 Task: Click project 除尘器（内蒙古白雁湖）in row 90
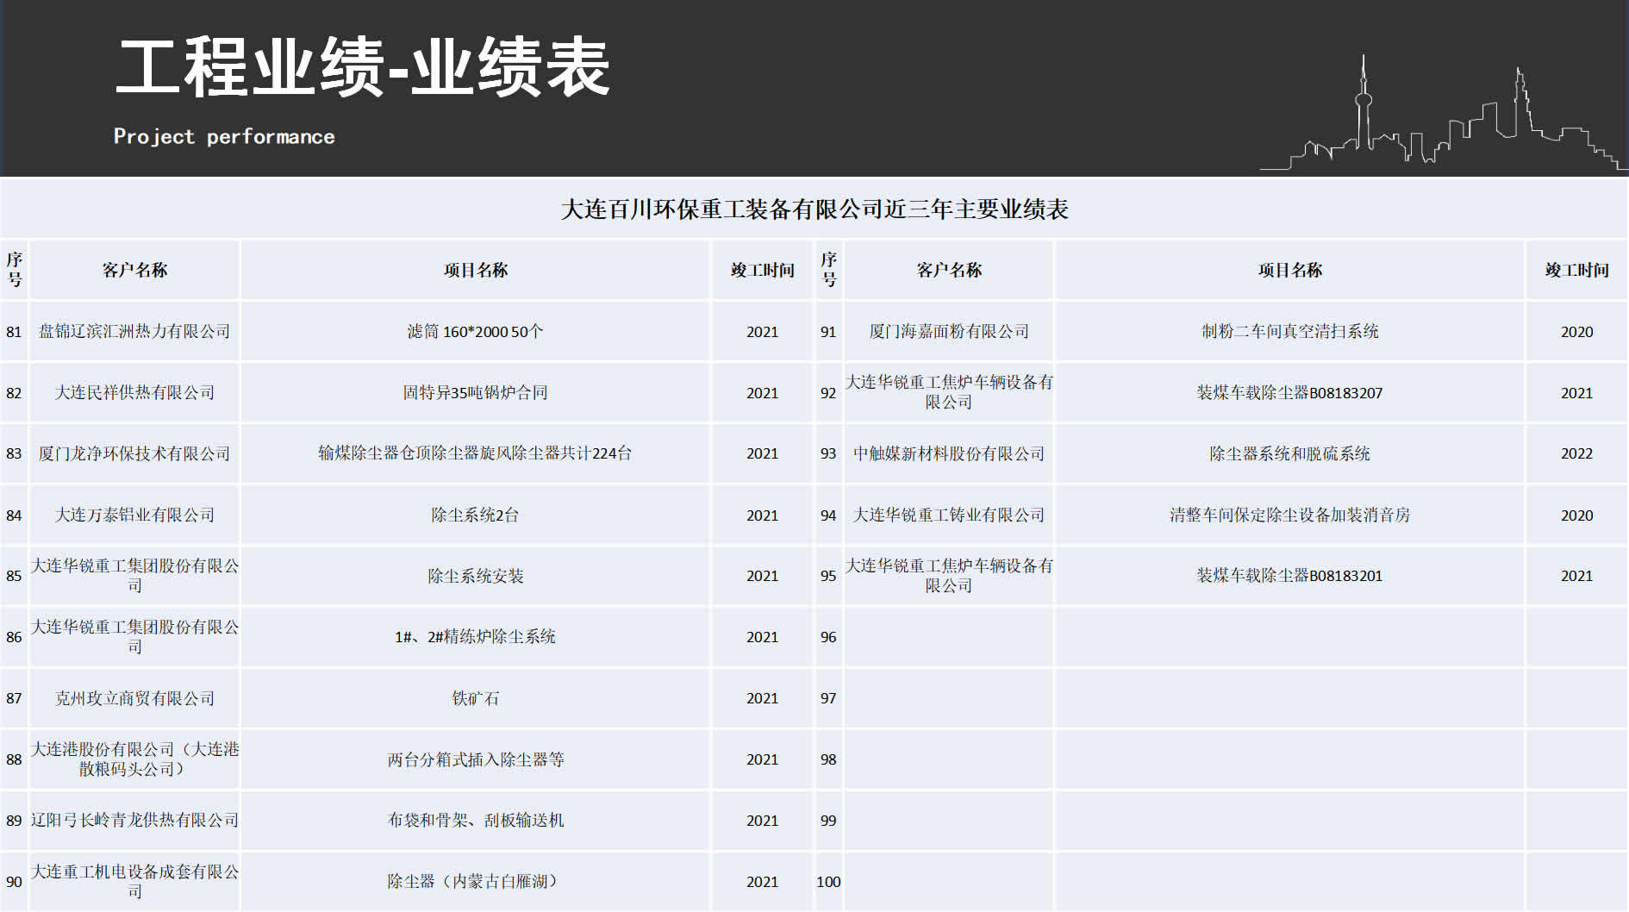[x=474, y=882]
